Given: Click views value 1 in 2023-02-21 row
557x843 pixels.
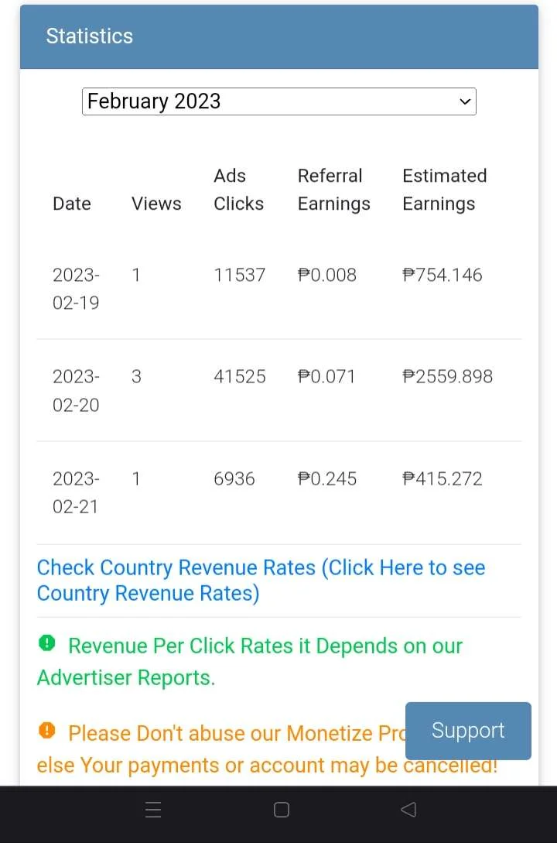Looking at the screenshot, I should point(136,478).
